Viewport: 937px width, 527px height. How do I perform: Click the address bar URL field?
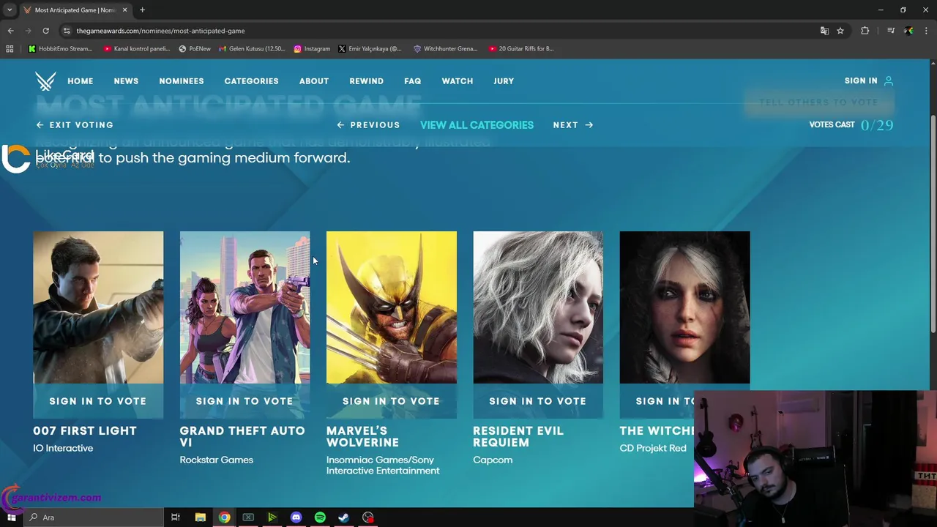(439, 31)
